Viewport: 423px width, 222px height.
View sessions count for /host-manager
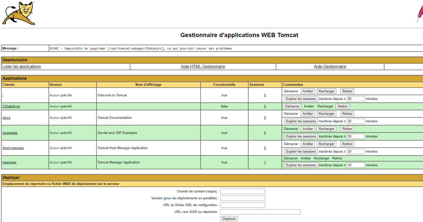point(265,148)
